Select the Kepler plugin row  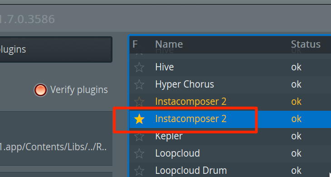click(230, 136)
